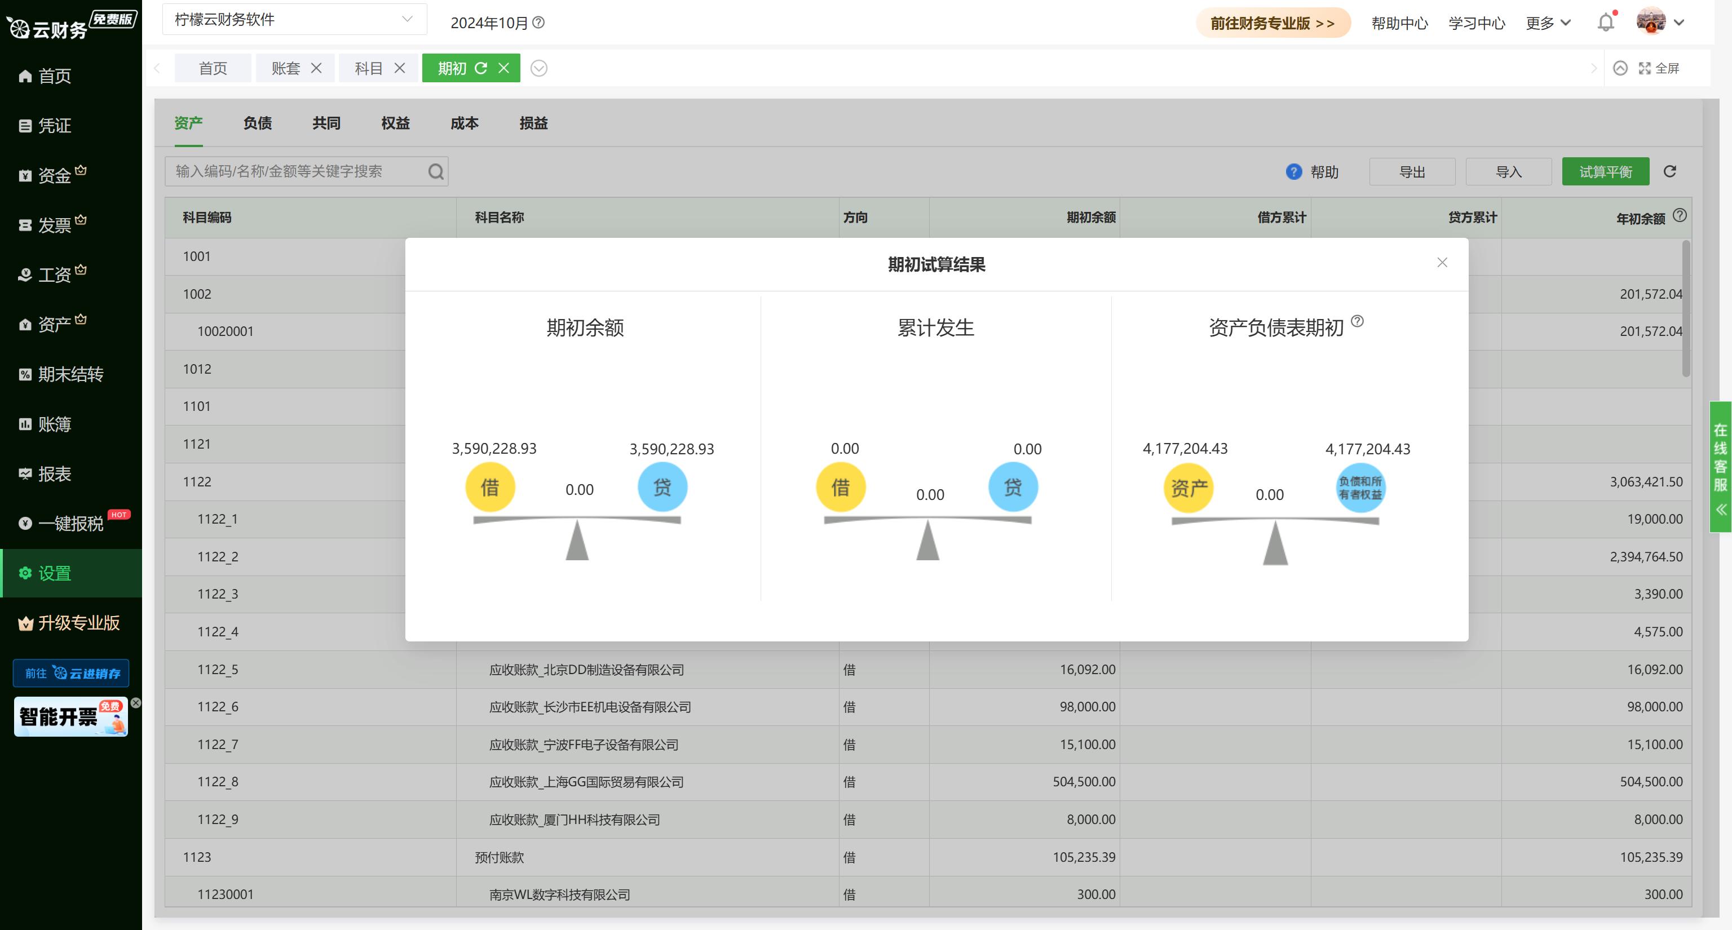Click the 试算平衡 trial balance button
This screenshot has width=1732, height=930.
(x=1606, y=171)
